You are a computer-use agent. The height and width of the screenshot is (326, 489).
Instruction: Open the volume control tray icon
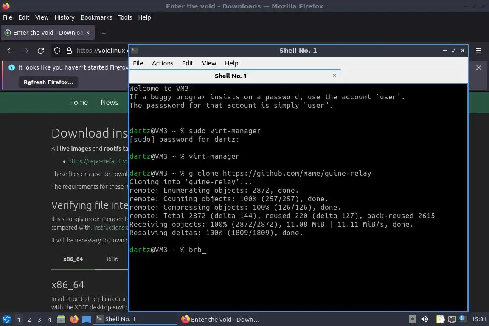425,319
